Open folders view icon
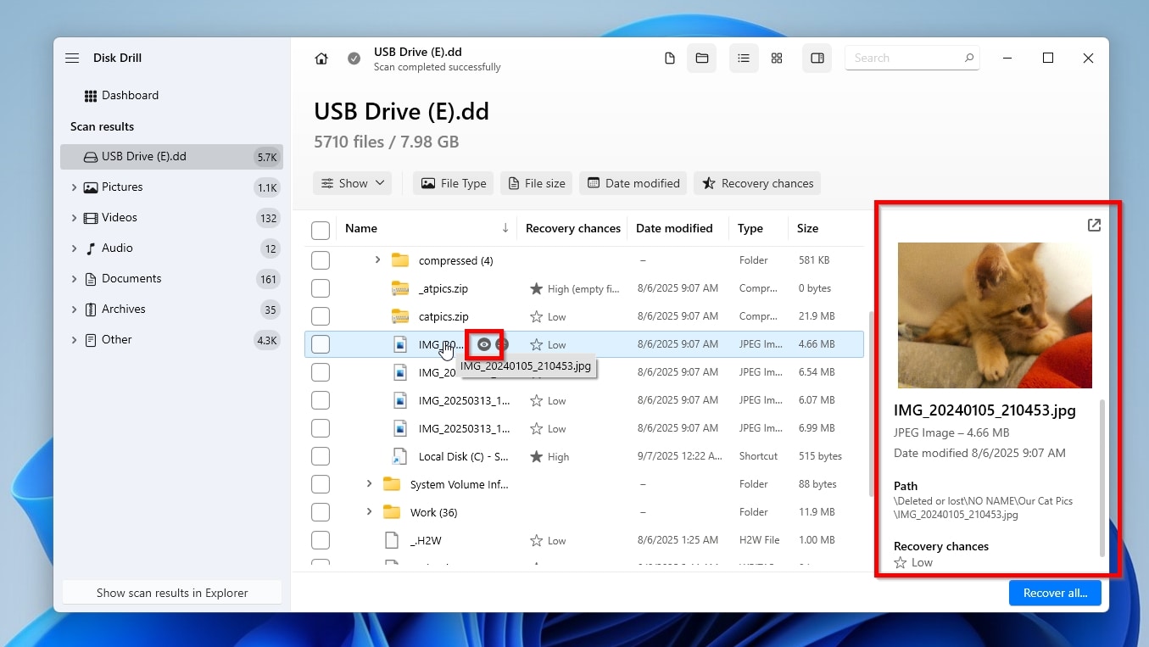 [x=701, y=58]
